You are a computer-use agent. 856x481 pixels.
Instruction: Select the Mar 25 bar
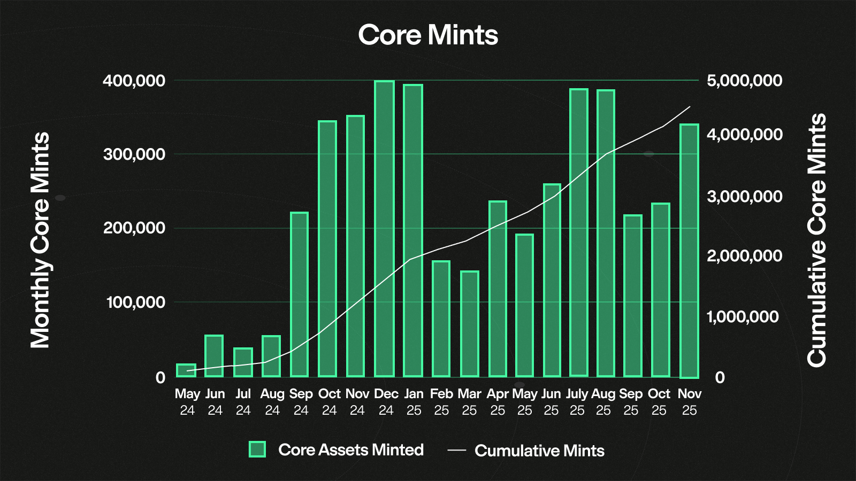click(x=469, y=324)
